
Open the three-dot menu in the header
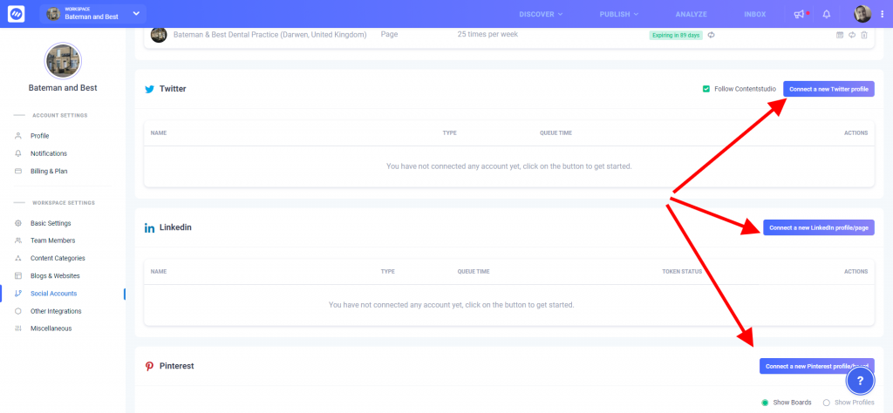[x=883, y=14]
